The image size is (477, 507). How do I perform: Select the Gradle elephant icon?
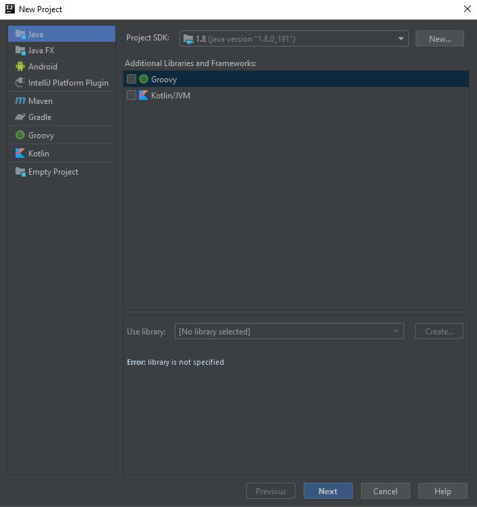[20, 117]
